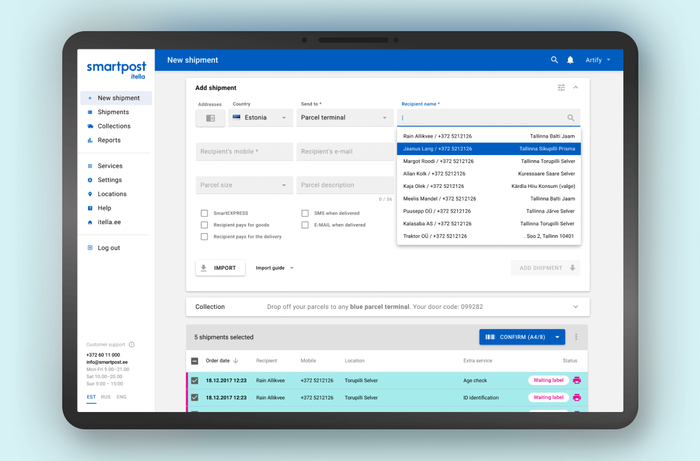The image size is (700, 461).
Task: Check Recipient pays for goods
Action: click(204, 225)
